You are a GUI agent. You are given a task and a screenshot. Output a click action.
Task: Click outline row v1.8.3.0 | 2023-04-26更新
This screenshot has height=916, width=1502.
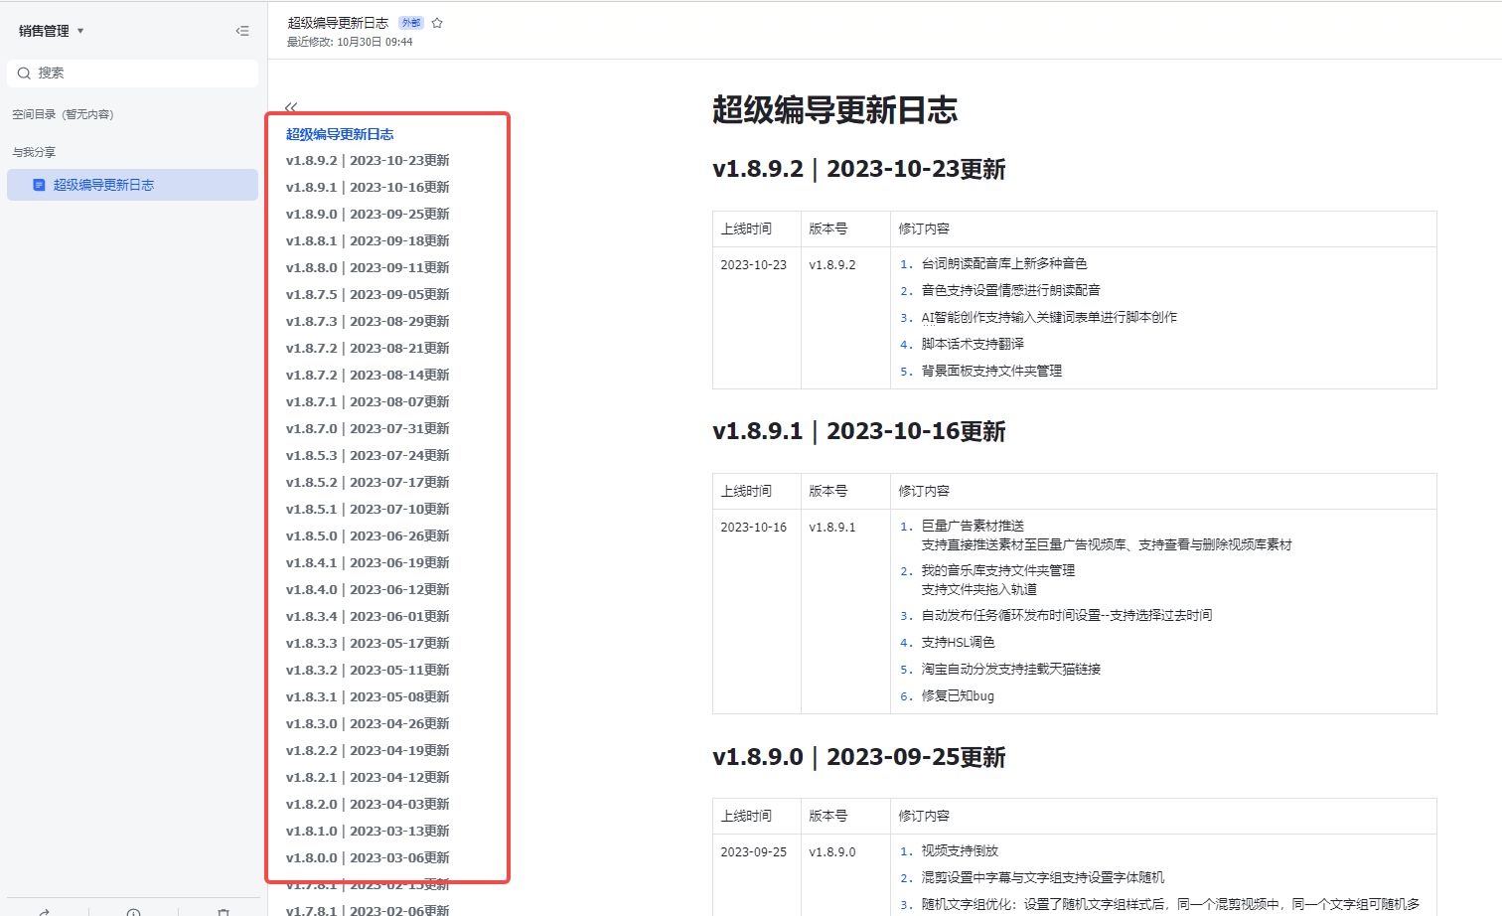[x=368, y=723]
